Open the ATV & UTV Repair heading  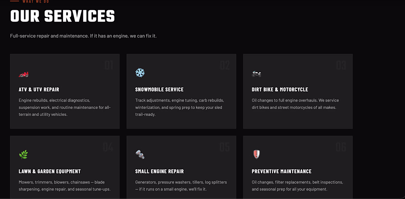coord(39,90)
